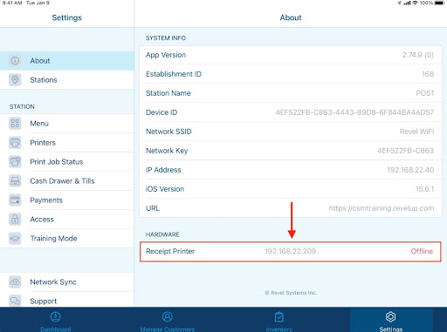Click the SYSTEM INFO section header

pyautogui.click(x=166, y=38)
